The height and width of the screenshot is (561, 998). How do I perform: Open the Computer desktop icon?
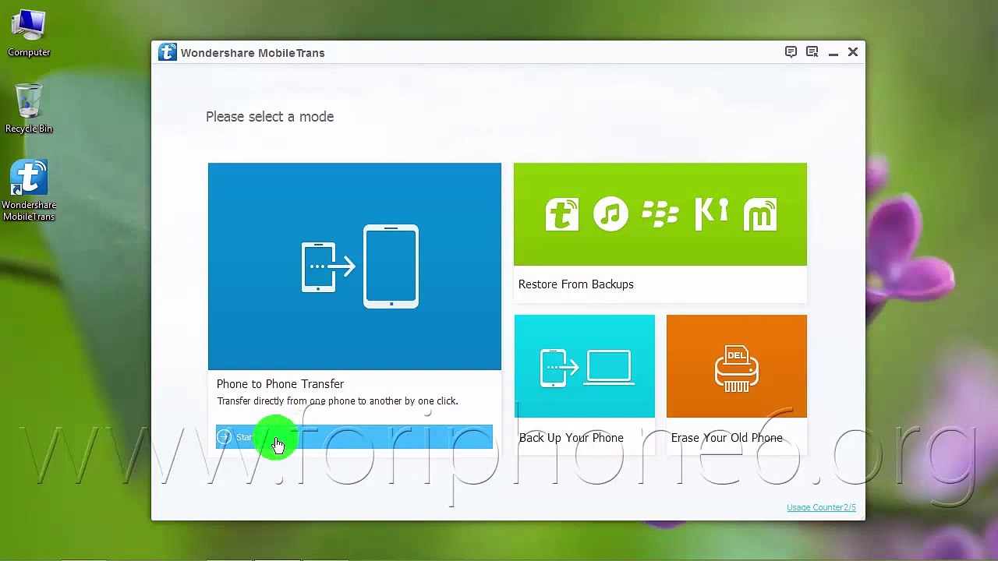point(29,34)
